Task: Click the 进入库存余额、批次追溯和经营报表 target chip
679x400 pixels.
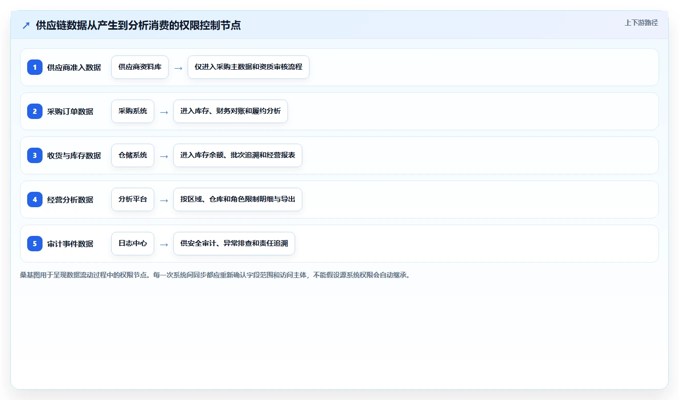Action: 238,155
